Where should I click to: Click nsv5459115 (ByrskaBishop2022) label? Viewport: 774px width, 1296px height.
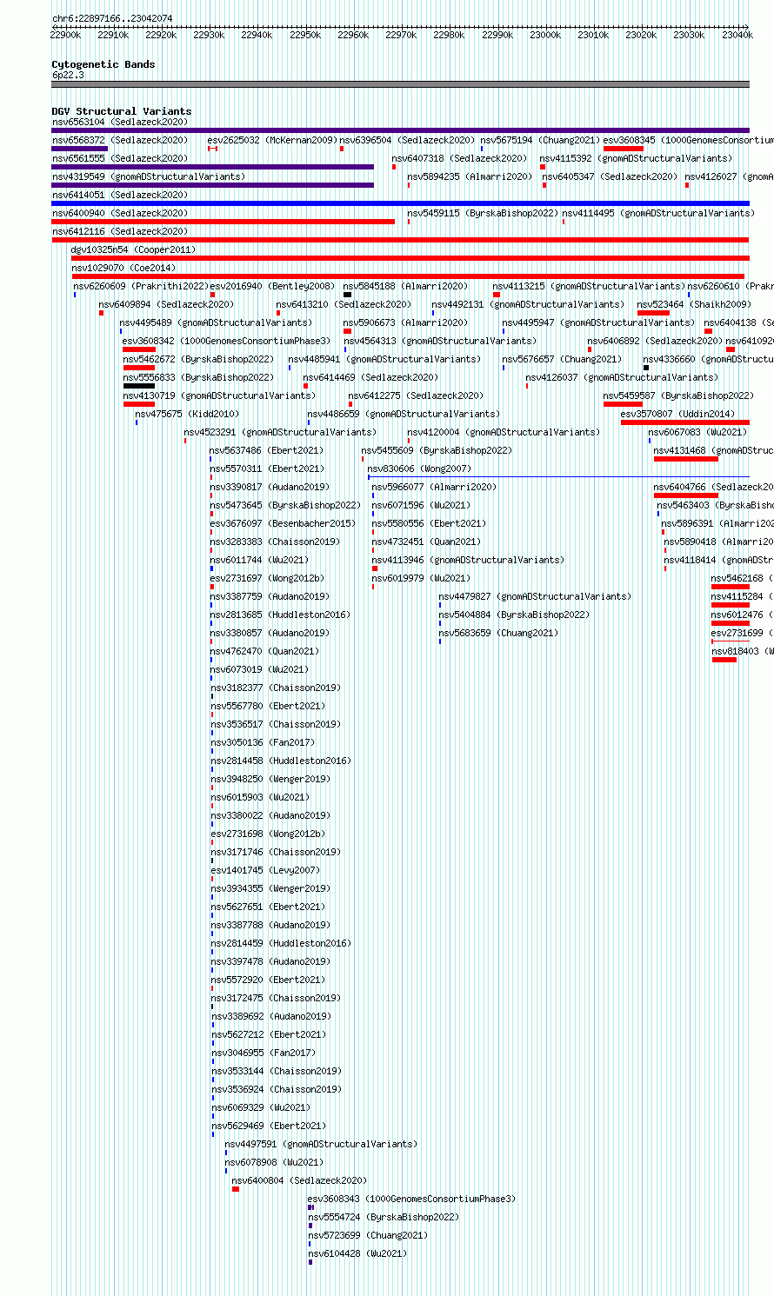point(483,213)
